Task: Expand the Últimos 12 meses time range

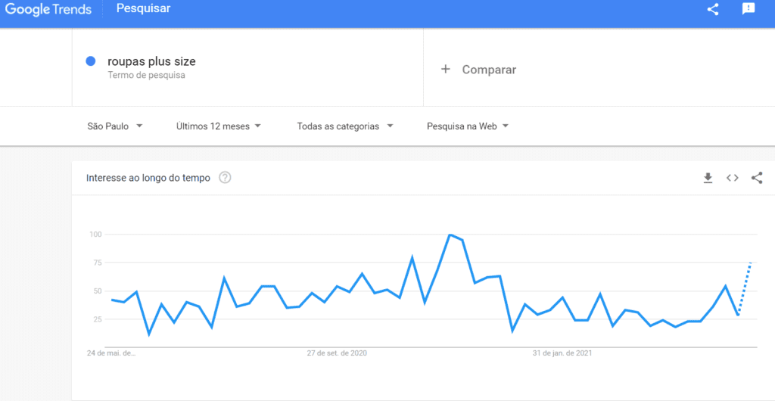Action: [219, 126]
